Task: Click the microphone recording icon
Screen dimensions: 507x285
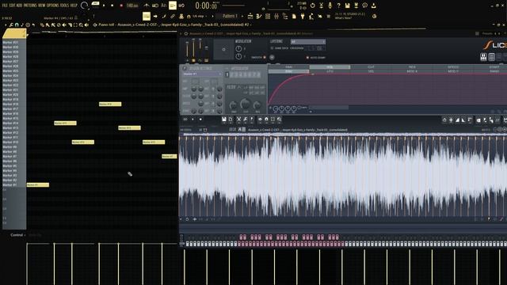Action: (x=330, y=6)
